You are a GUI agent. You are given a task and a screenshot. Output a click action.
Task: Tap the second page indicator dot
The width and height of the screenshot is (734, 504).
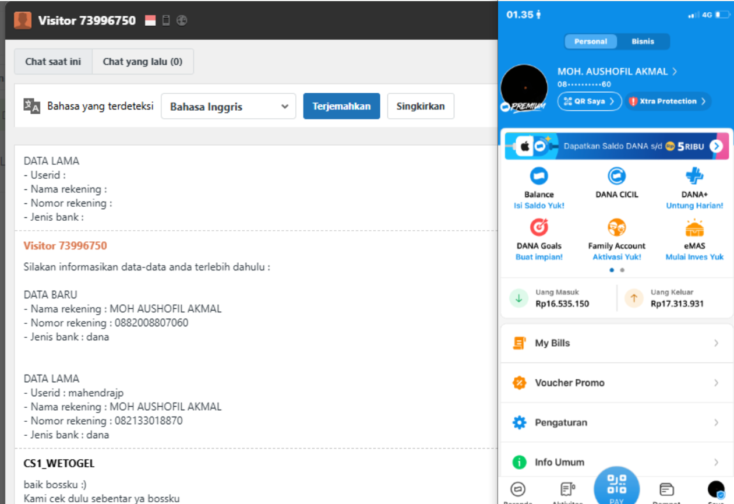tap(622, 270)
